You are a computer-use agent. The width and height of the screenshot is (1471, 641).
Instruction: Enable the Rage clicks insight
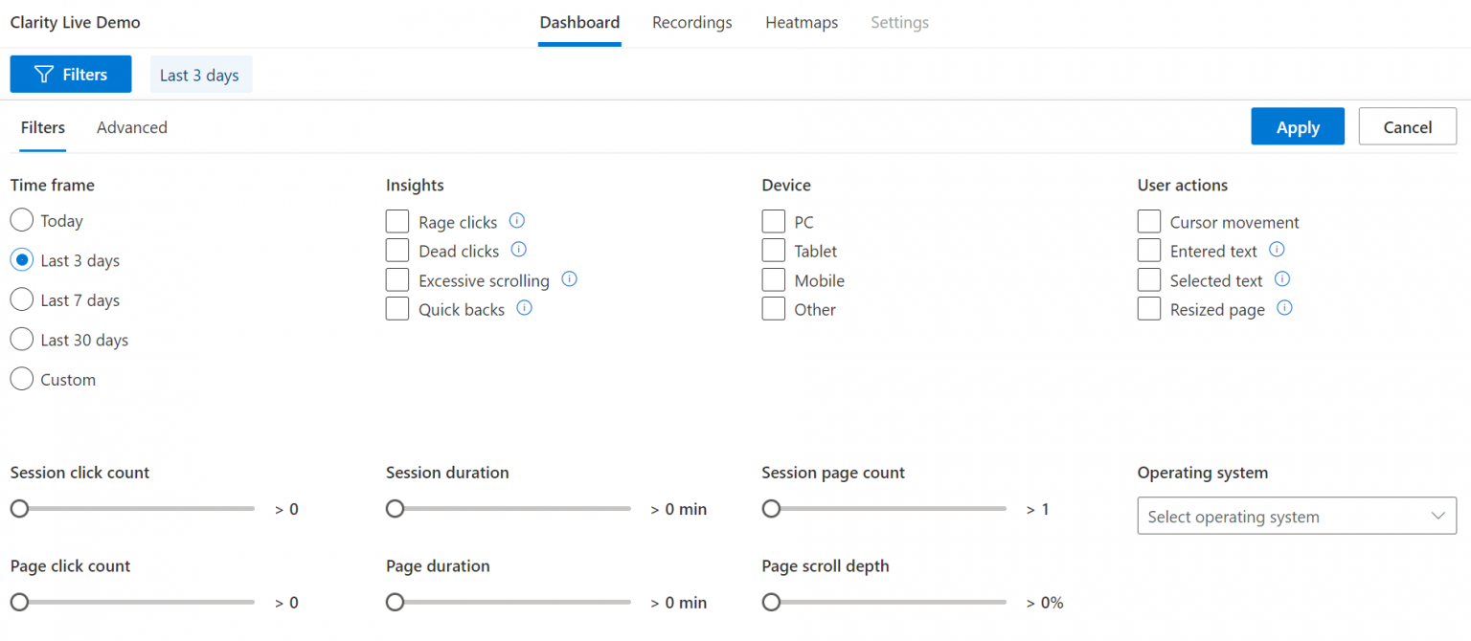[x=397, y=221]
